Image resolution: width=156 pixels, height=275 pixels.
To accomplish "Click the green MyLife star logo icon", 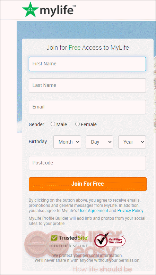I will click(x=30, y=10).
